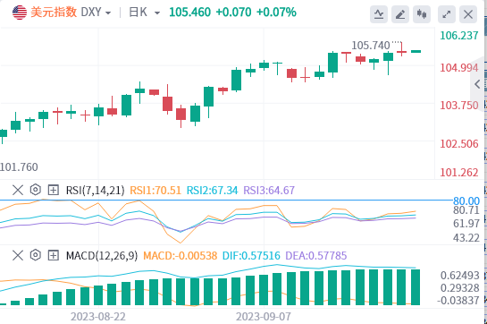Select the pencil drawing tool
This screenshot has height=324, width=487.
400,14
